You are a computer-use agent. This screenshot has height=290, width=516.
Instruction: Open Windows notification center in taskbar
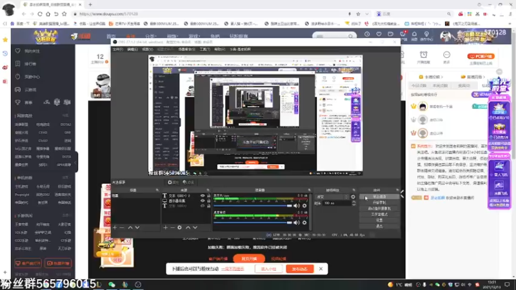(x=507, y=284)
